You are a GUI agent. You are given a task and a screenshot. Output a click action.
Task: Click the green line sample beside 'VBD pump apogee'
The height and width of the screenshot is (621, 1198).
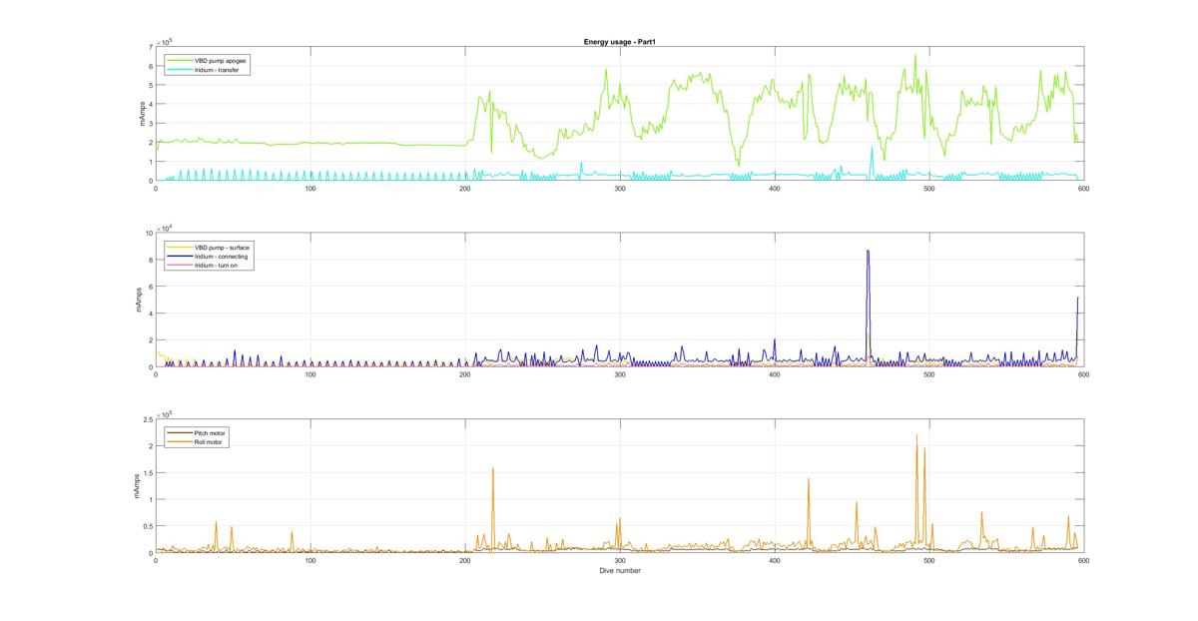pos(179,61)
